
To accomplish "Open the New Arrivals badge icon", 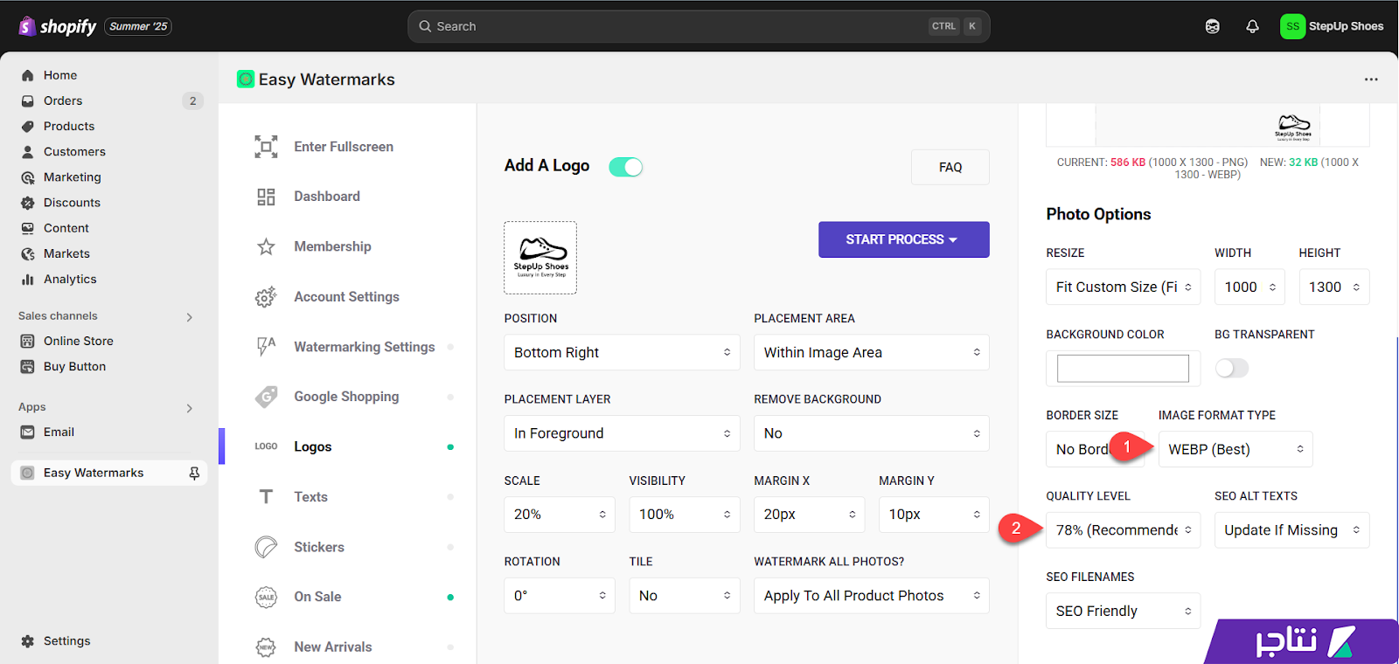I will 266,647.
